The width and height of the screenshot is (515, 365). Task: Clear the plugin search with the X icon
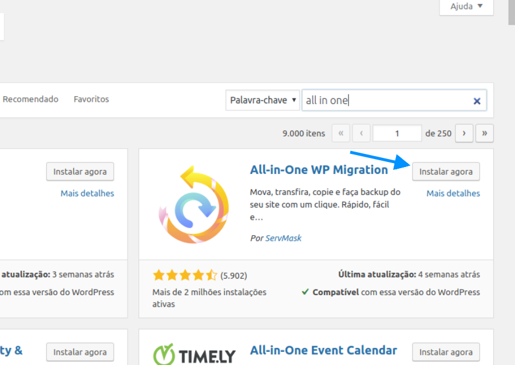coord(477,101)
